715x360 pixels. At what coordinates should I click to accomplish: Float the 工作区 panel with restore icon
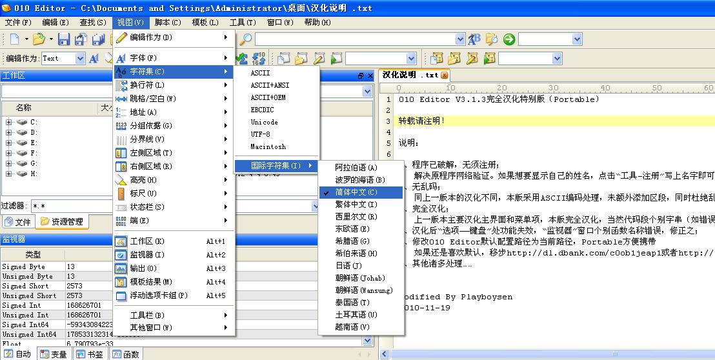pos(361,75)
